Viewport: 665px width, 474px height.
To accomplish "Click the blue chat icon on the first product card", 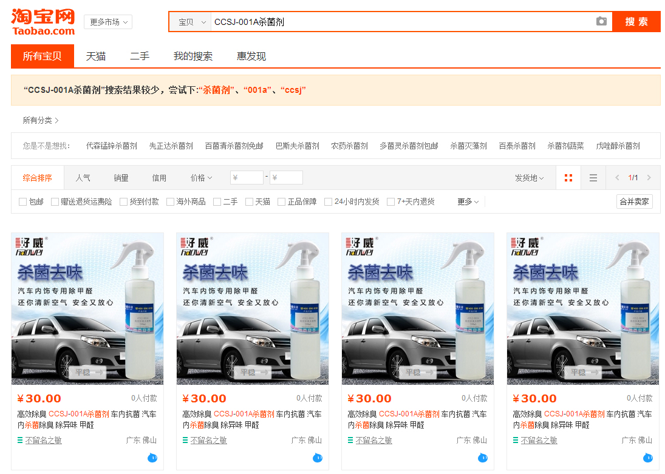I will click(x=152, y=458).
